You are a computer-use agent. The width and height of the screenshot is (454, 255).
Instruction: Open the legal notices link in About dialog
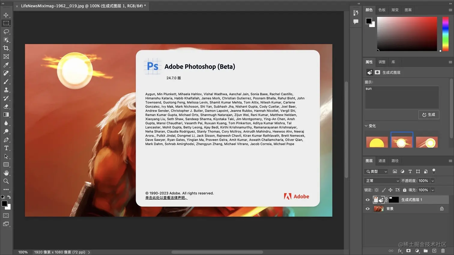pos(166,198)
